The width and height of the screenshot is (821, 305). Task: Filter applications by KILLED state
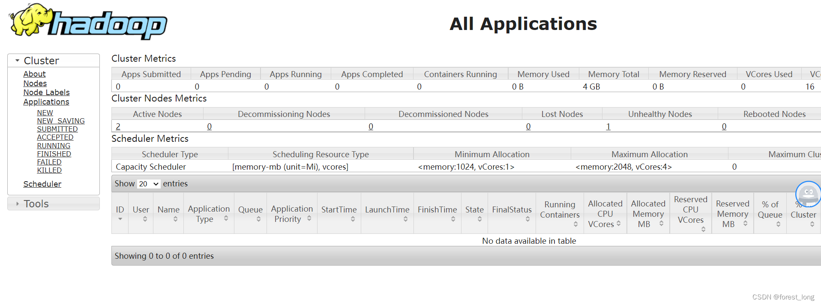pyautogui.click(x=49, y=170)
